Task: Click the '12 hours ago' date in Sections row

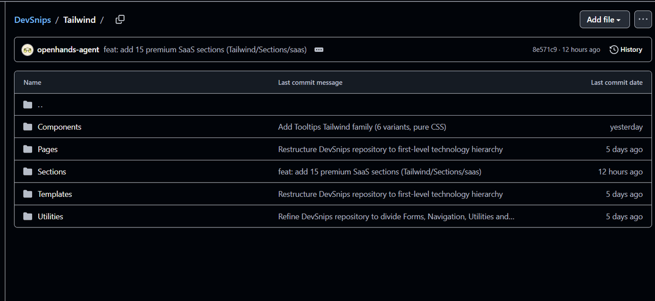Action: click(x=621, y=172)
